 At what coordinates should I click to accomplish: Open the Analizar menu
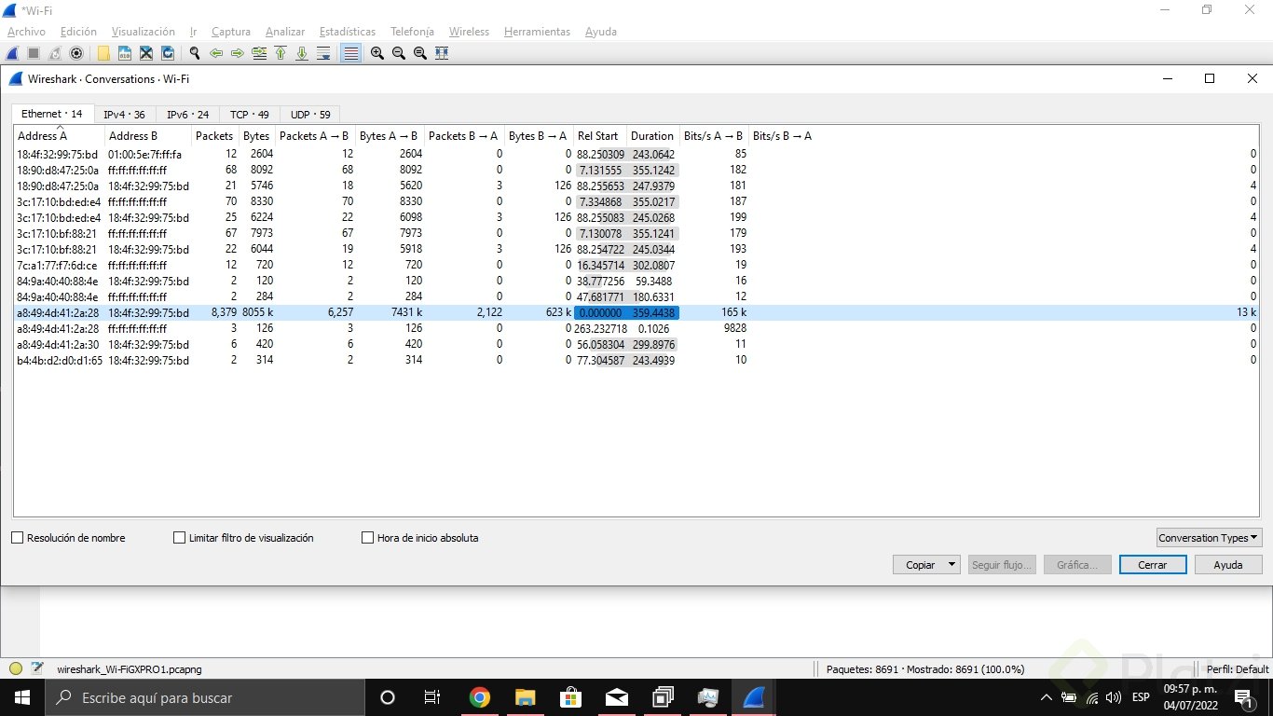285,32
